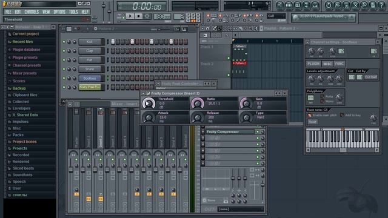Open the TOOLS menu
Viewport: 388px width, 218px height.
pos(73,12)
